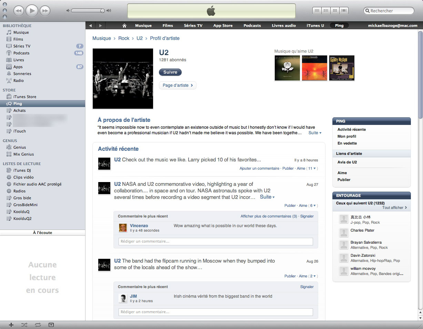
Task: Select Apps in the library sidebar
Action: (x=18, y=67)
